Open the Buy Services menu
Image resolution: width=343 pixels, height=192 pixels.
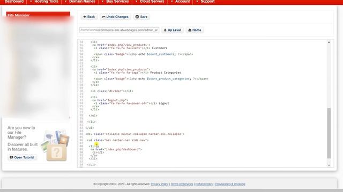pyautogui.click(x=117, y=2)
